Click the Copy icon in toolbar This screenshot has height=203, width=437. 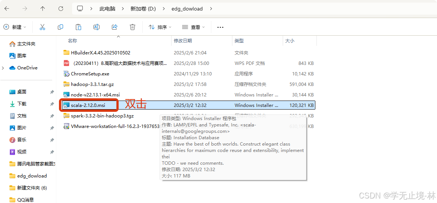(60, 27)
